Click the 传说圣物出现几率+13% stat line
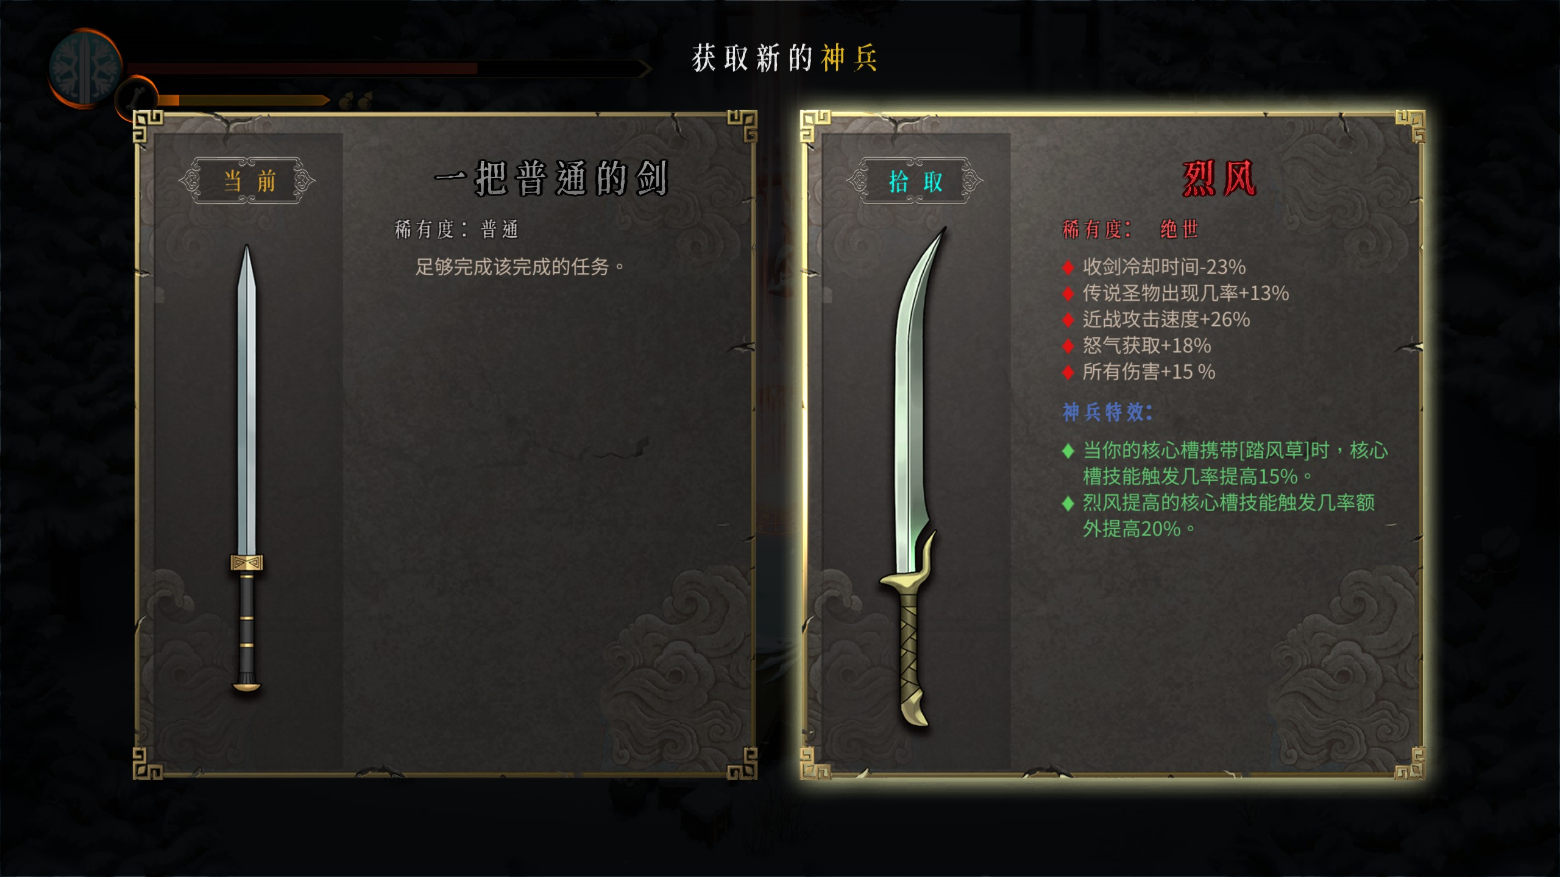This screenshot has width=1560, height=877. point(1186,294)
